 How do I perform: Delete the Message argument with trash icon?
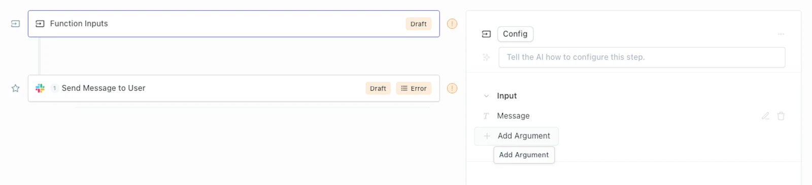click(x=781, y=116)
